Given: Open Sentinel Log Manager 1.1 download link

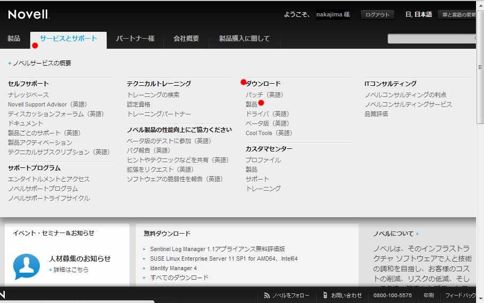Looking at the screenshot, I should pos(217,249).
